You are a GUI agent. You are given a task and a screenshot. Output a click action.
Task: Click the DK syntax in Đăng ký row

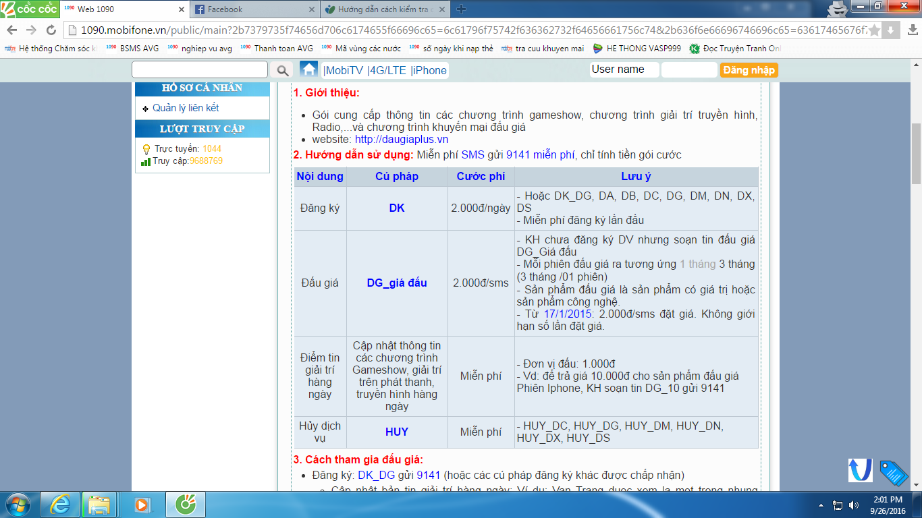click(397, 208)
